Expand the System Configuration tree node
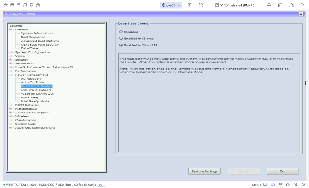This screenshot has width=309, height=188. 10,52
